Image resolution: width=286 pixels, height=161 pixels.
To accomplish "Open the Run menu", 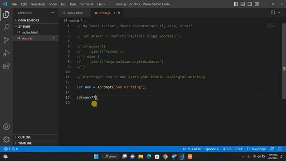I will tap(72, 4).
